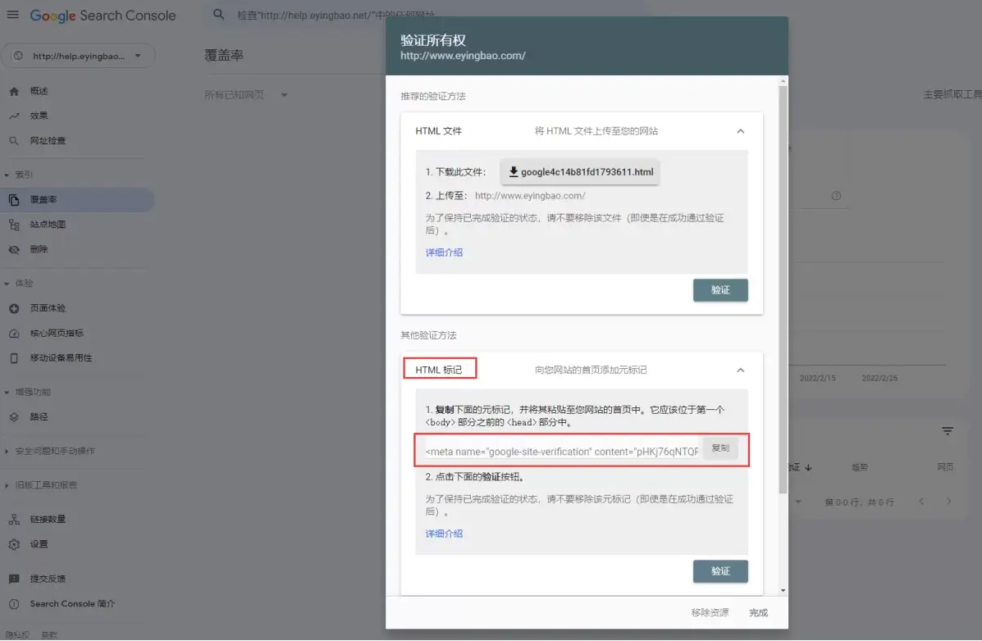Collapse the HTML 标记 verification section
982x641 pixels.
click(740, 371)
